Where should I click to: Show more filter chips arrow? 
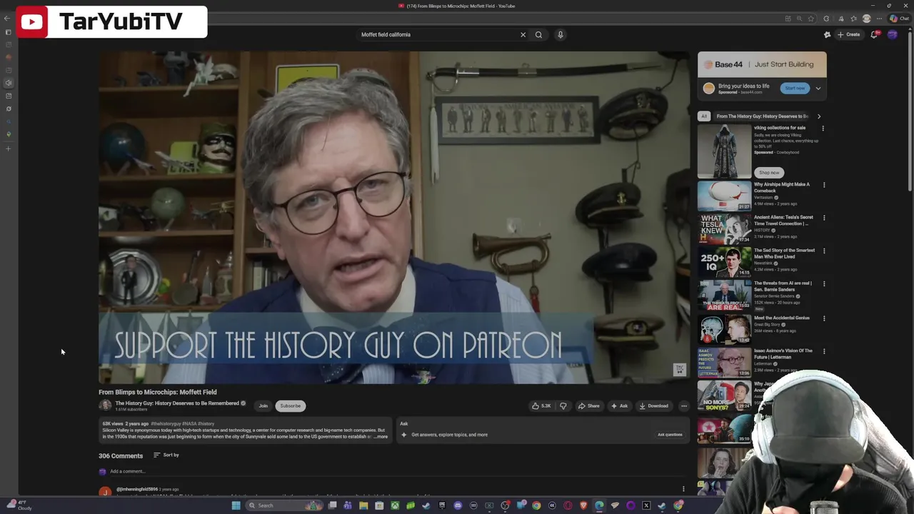[819, 116]
